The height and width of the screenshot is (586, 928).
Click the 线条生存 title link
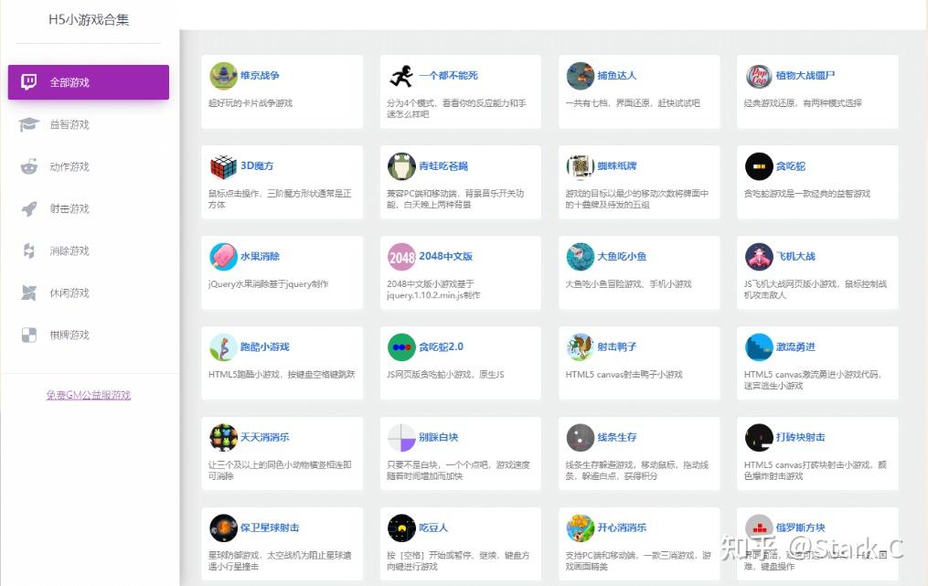(617, 437)
